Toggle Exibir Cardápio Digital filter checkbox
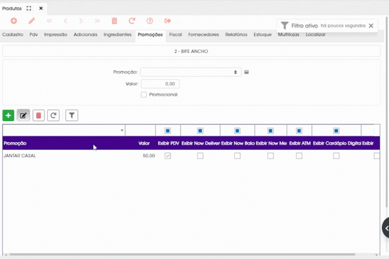 336,131
